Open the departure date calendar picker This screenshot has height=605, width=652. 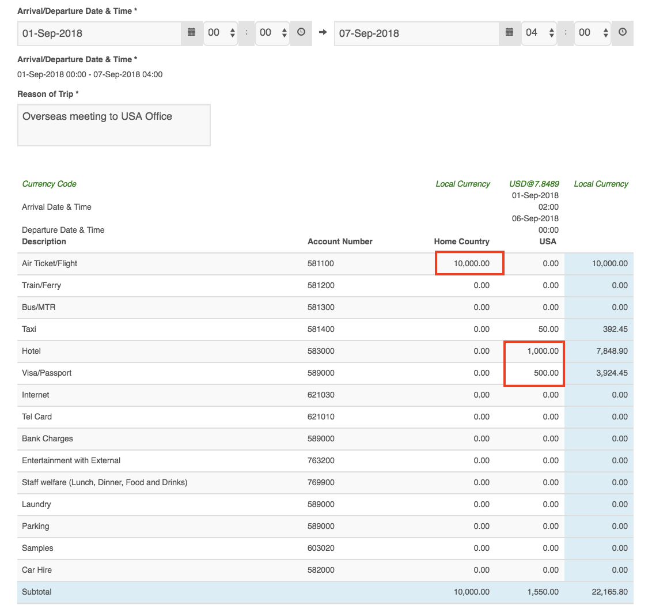click(509, 33)
